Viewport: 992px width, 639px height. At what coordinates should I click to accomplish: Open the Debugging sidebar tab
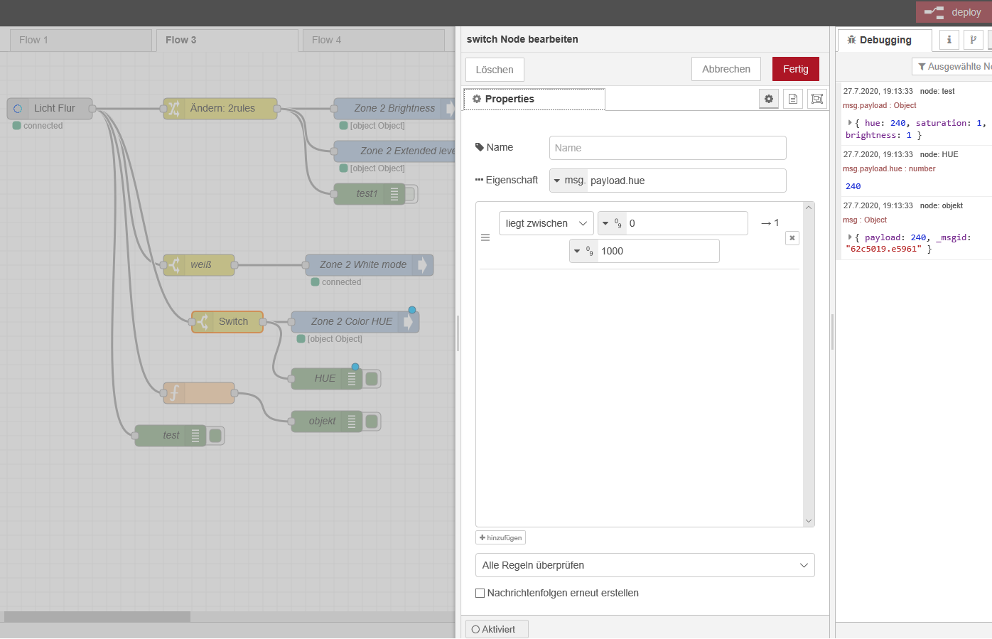pos(885,41)
